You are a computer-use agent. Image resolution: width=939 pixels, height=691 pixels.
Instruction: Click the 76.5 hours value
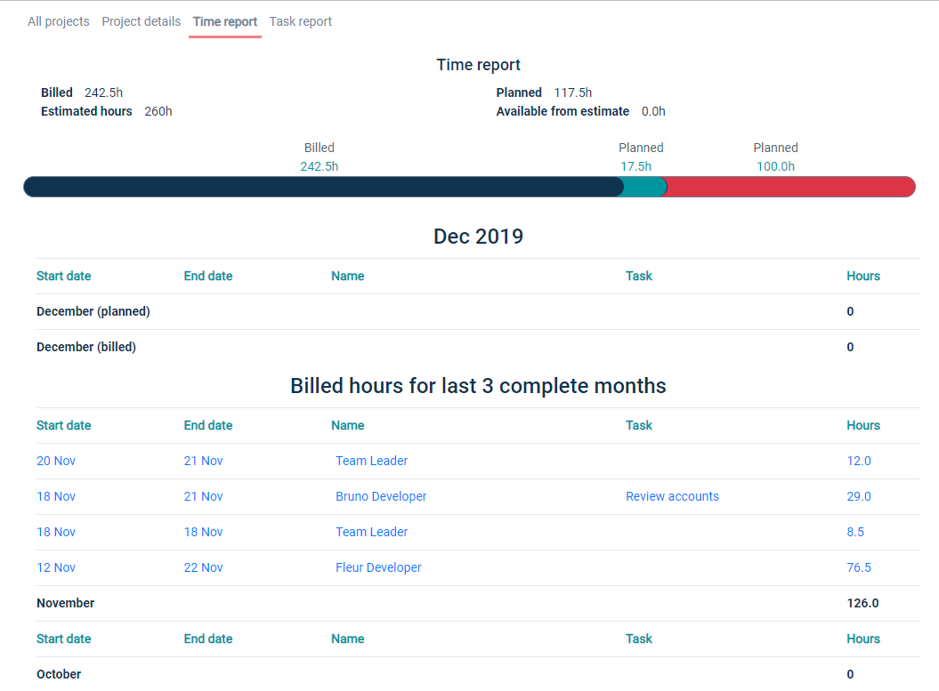[x=858, y=567]
